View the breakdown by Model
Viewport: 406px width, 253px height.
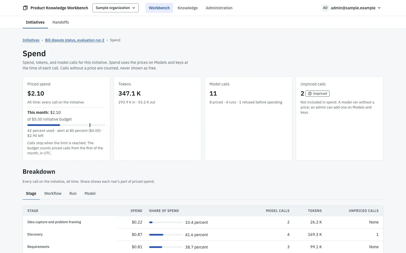[90, 193]
